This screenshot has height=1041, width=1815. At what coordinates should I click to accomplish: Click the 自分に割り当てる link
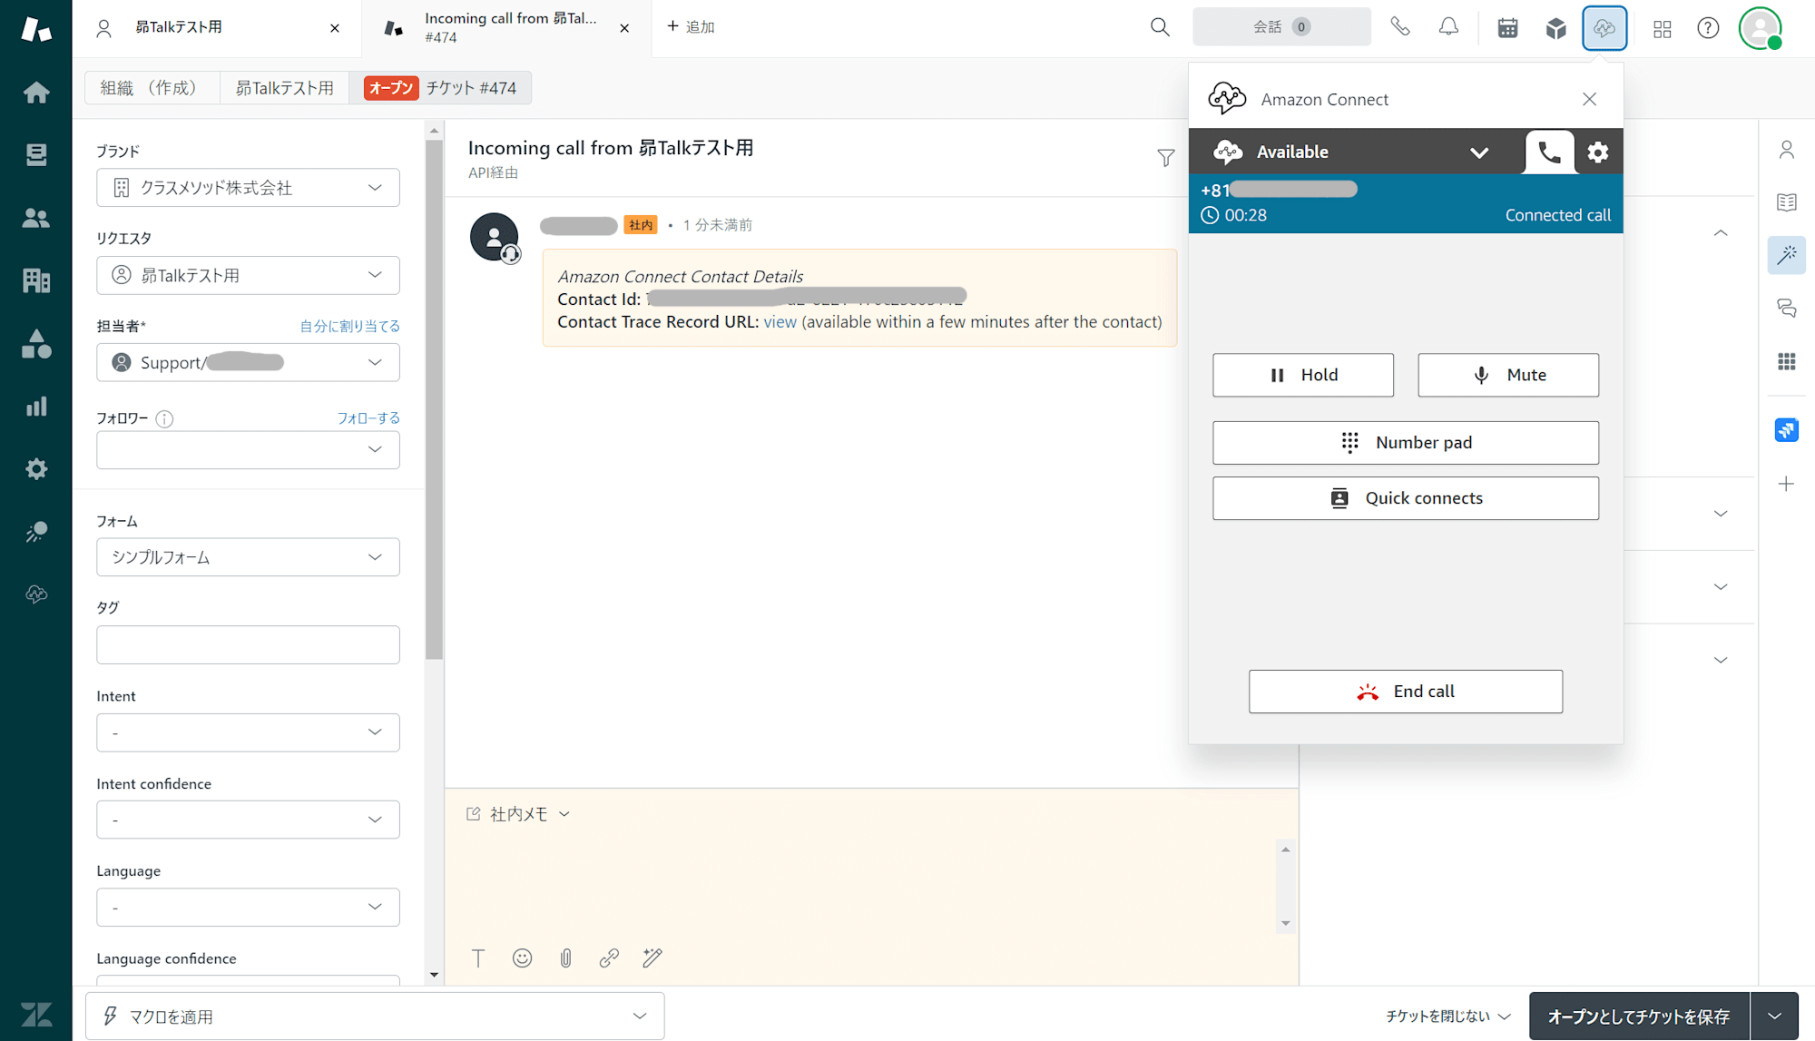click(350, 326)
